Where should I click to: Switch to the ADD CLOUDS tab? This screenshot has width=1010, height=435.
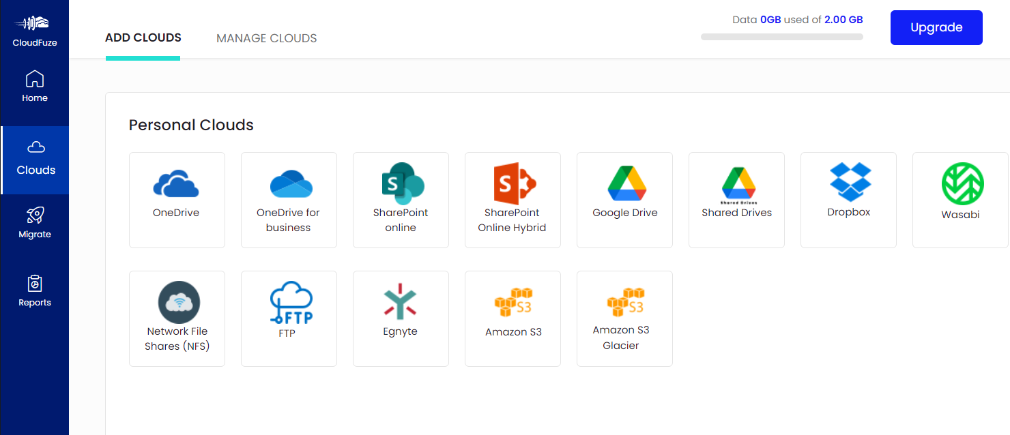[x=143, y=37]
